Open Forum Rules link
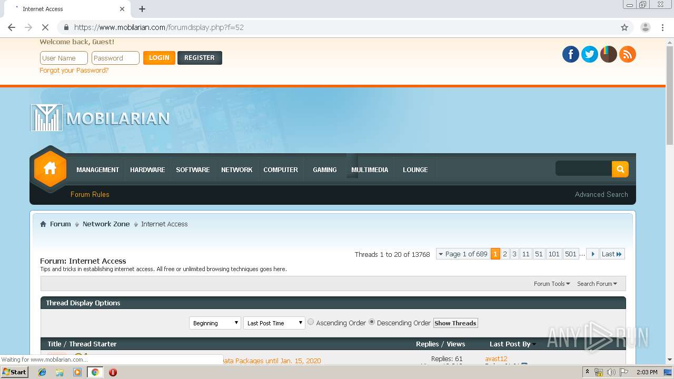Image resolution: width=674 pixels, height=379 pixels. coord(90,194)
